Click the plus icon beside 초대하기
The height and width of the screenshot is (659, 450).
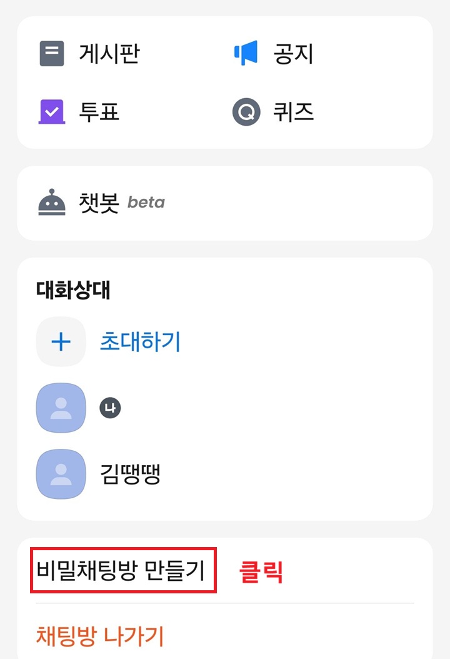(x=61, y=341)
